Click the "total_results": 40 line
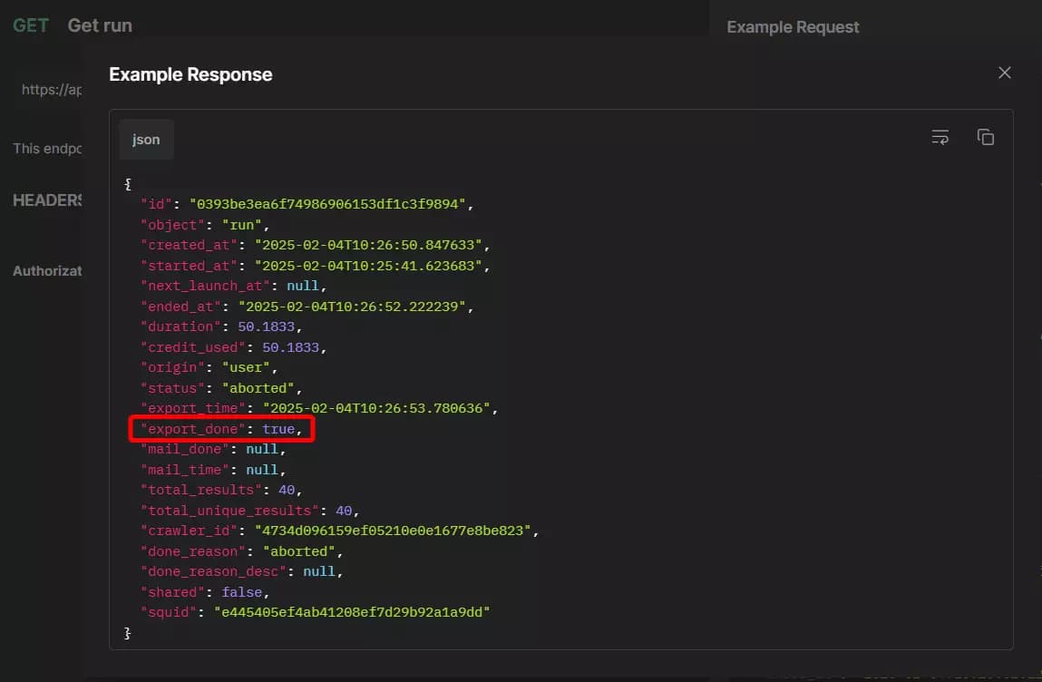The height and width of the screenshot is (682, 1042). tap(221, 490)
